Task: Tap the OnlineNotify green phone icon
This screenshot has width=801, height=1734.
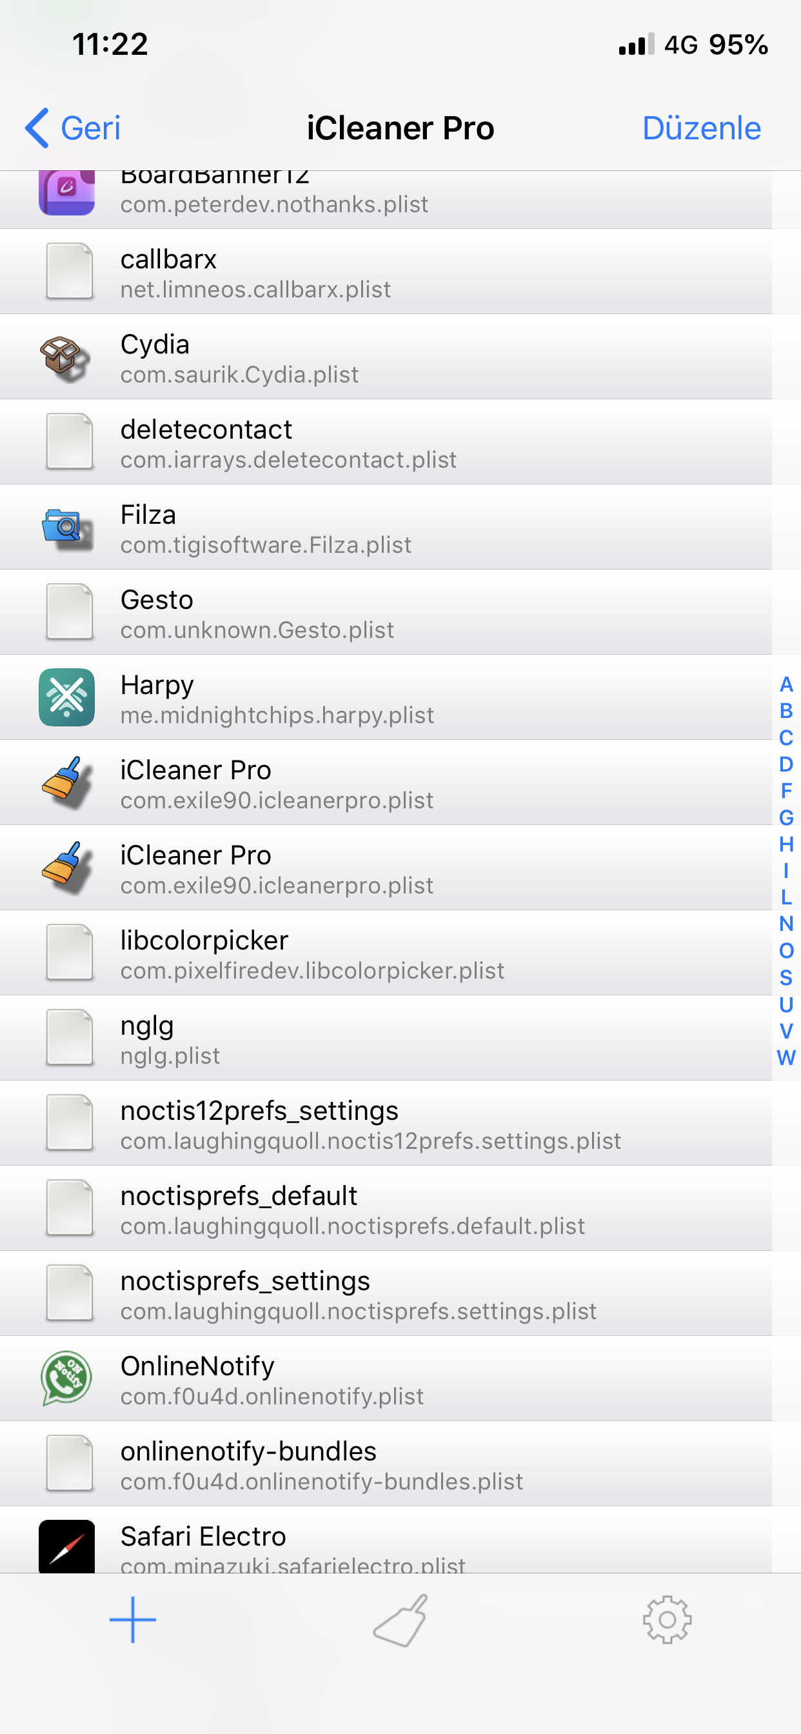Action: coord(66,1378)
